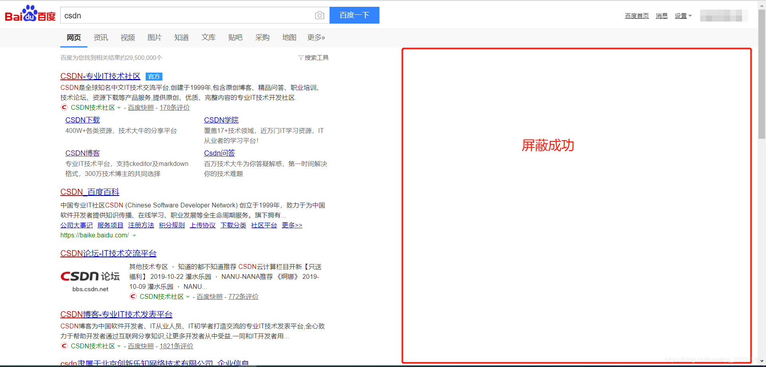
Task: Open the 百度首页 link
Action: (x=637, y=16)
